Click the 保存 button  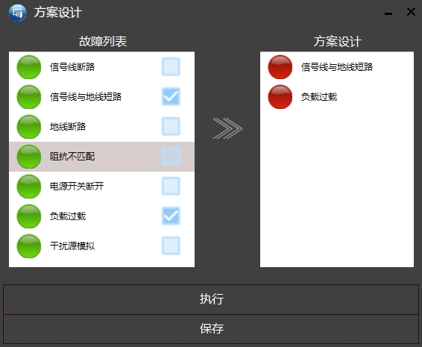pyautogui.click(x=211, y=329)
